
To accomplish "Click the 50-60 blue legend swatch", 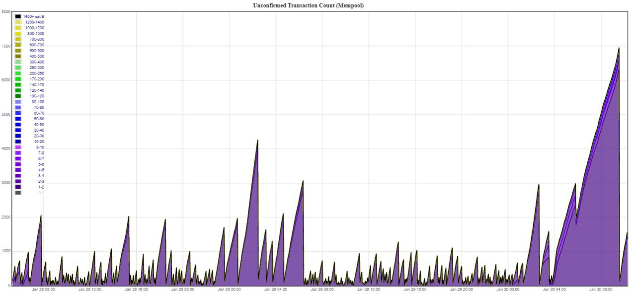I will 18,119.
